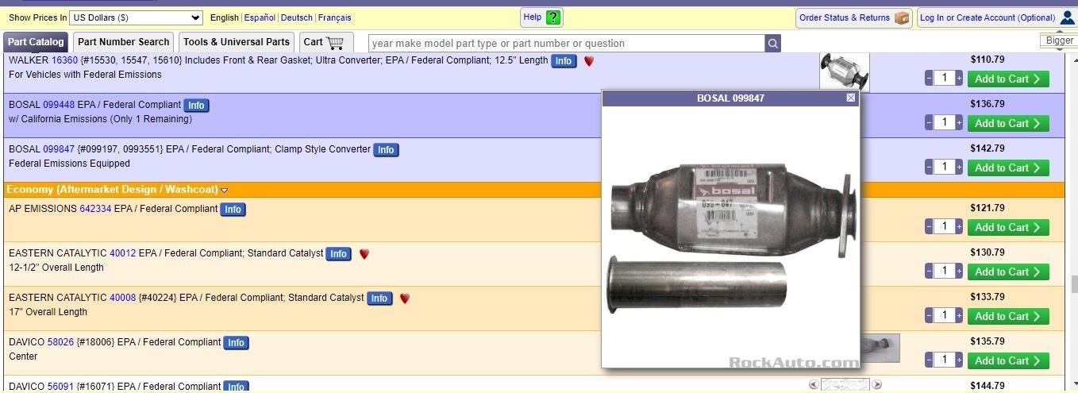Add BOSAL 099847 to cart
This screenshot has height=393, width=1078.
tap(1008, 168)
